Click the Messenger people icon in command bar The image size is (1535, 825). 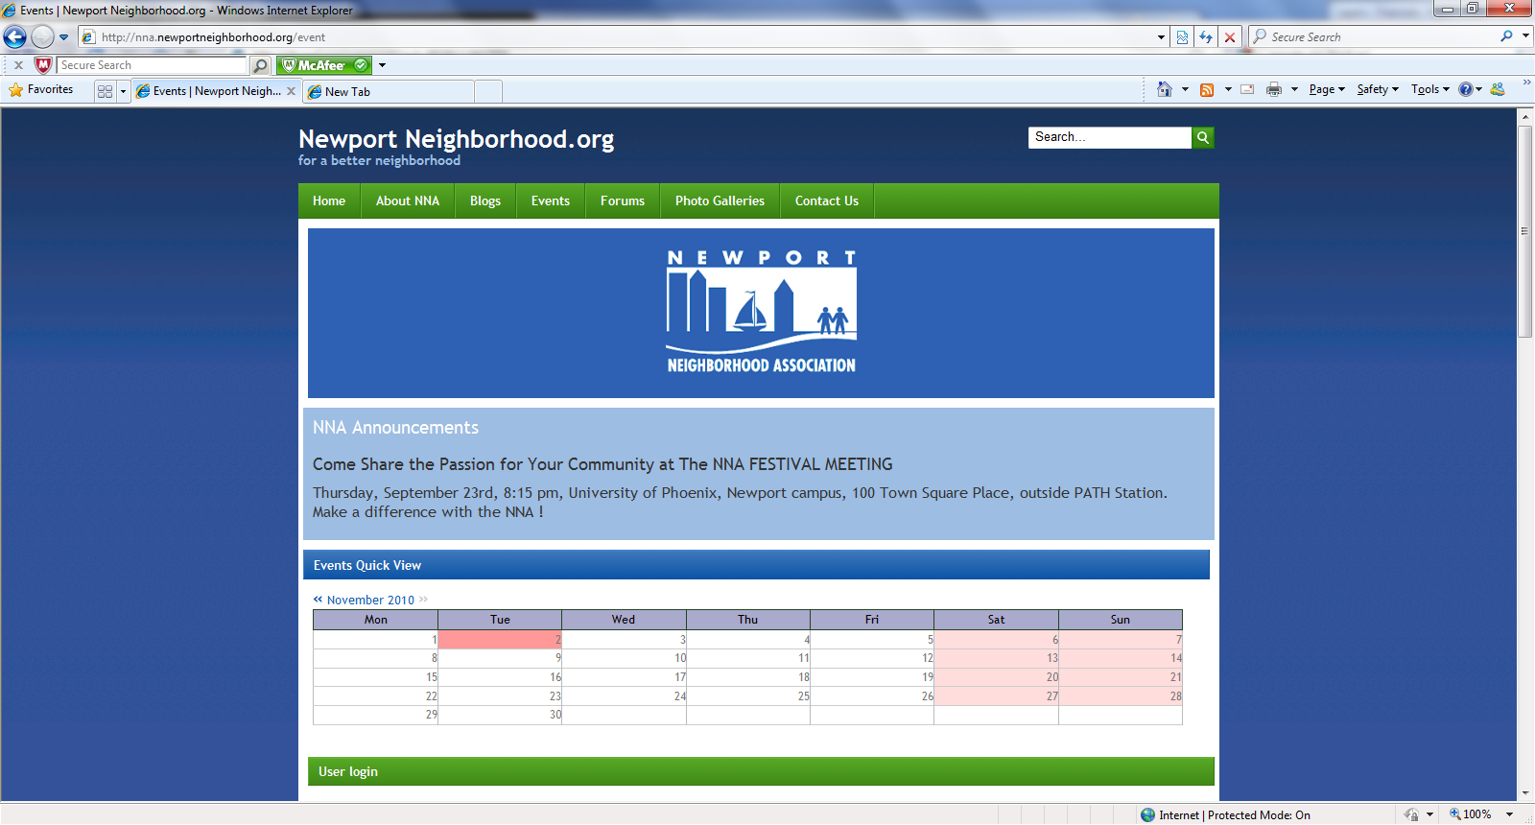[x=1498, y=89]
